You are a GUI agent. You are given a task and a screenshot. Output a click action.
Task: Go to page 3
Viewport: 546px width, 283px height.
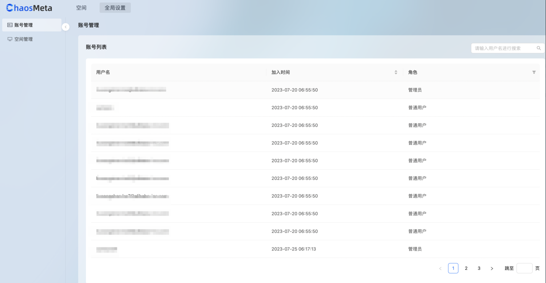tap(479, 268)
